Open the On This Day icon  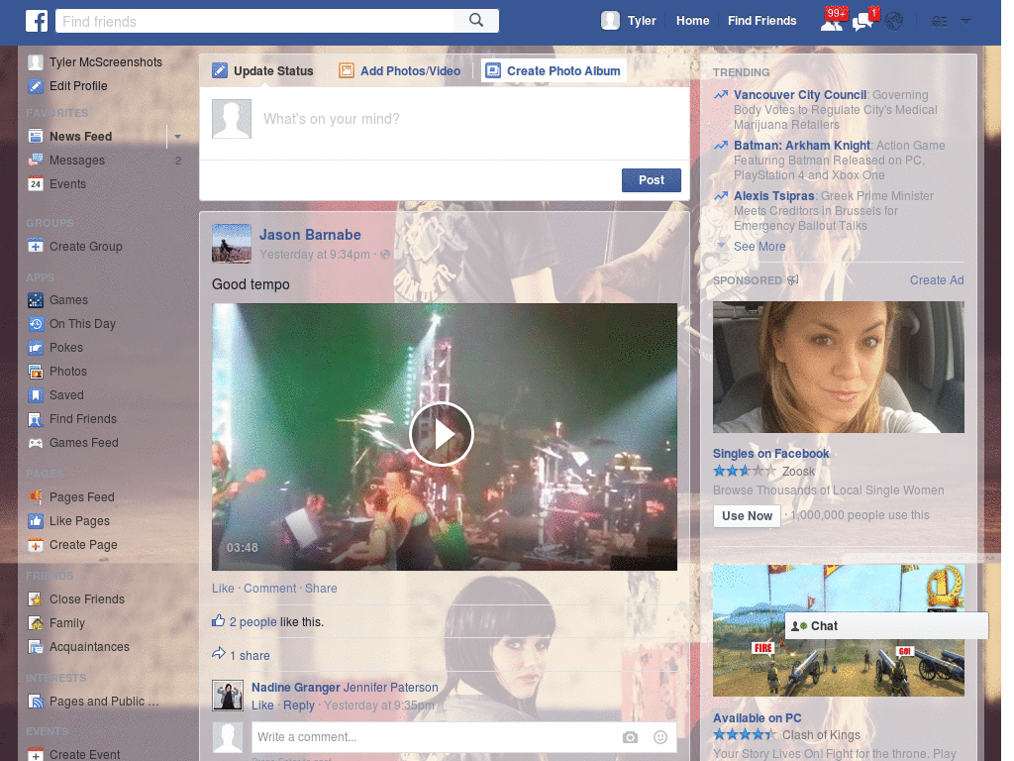[36, 324]
